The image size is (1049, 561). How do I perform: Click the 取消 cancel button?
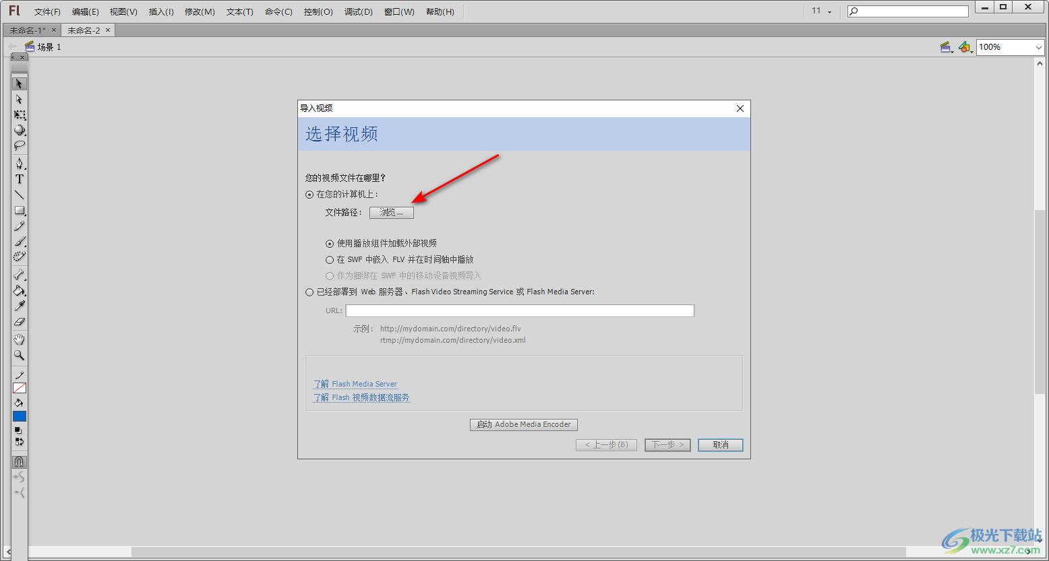721,445
